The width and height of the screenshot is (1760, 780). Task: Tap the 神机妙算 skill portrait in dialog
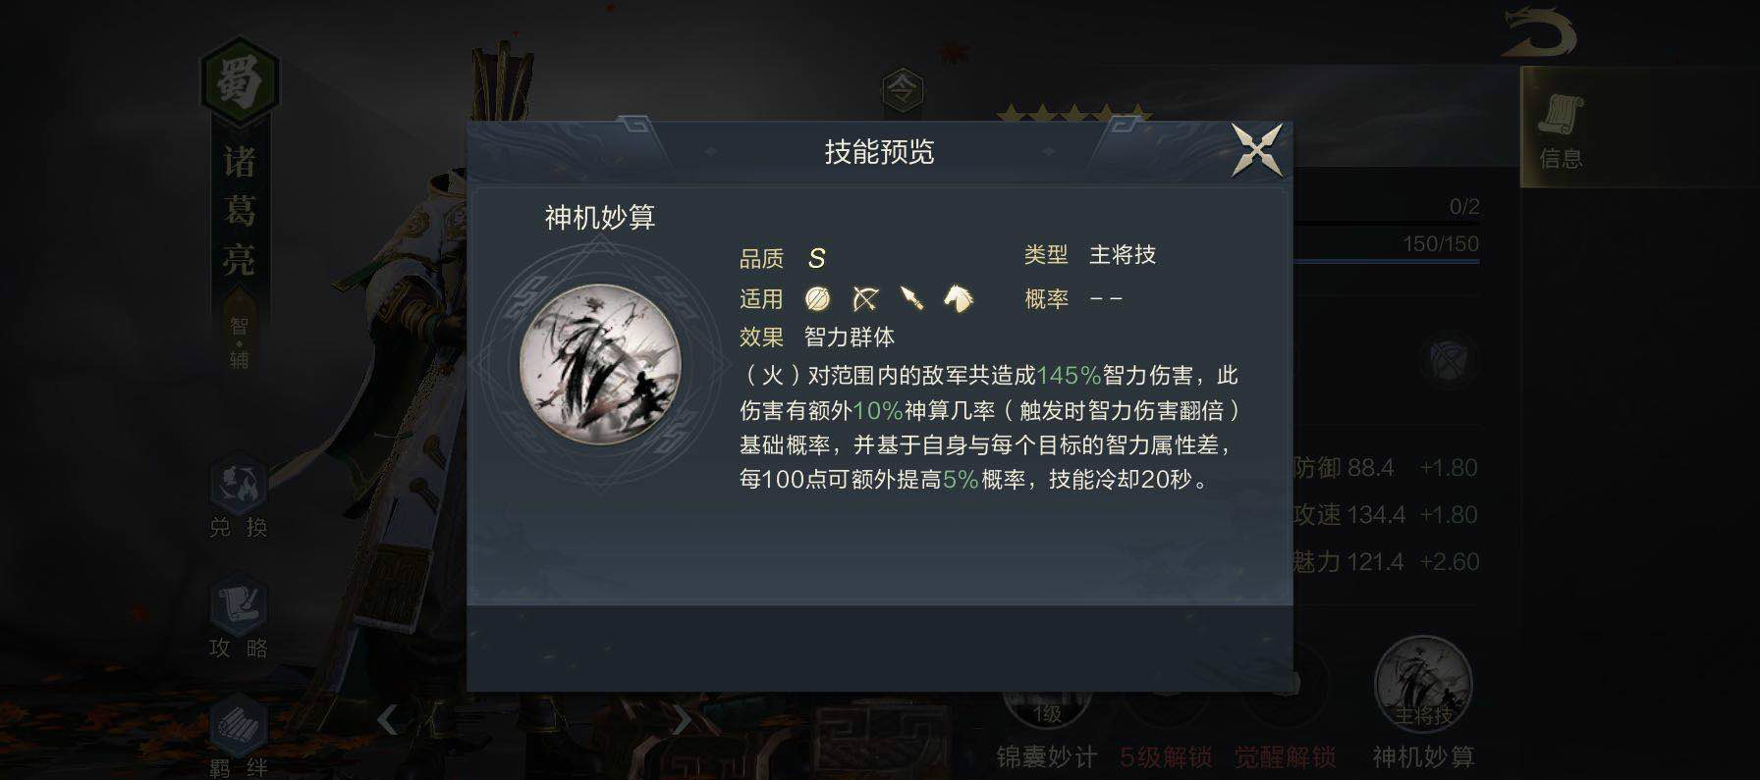599,364
